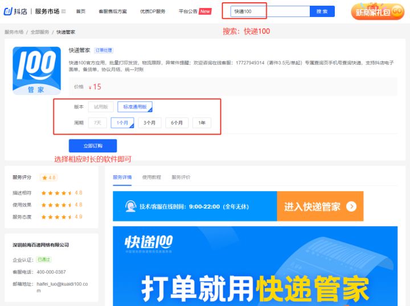
Task: Open 平台公告 navigation item
Action: (188, 11)
